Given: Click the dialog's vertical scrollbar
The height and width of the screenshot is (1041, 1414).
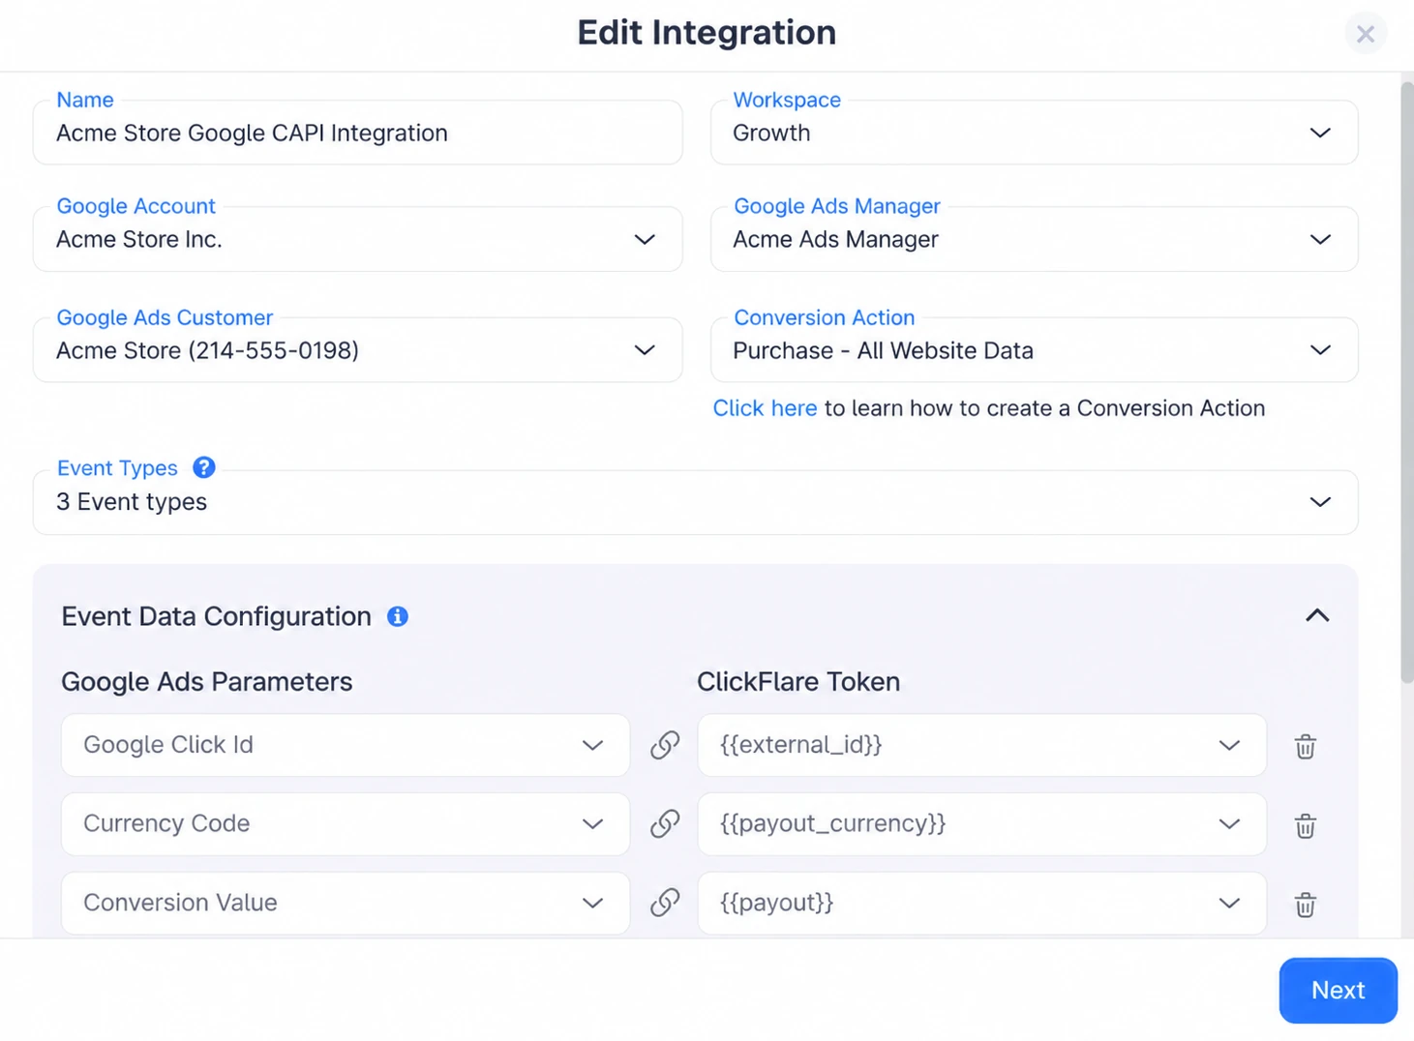Looking at the screenshot, I should click(1407, 383).
